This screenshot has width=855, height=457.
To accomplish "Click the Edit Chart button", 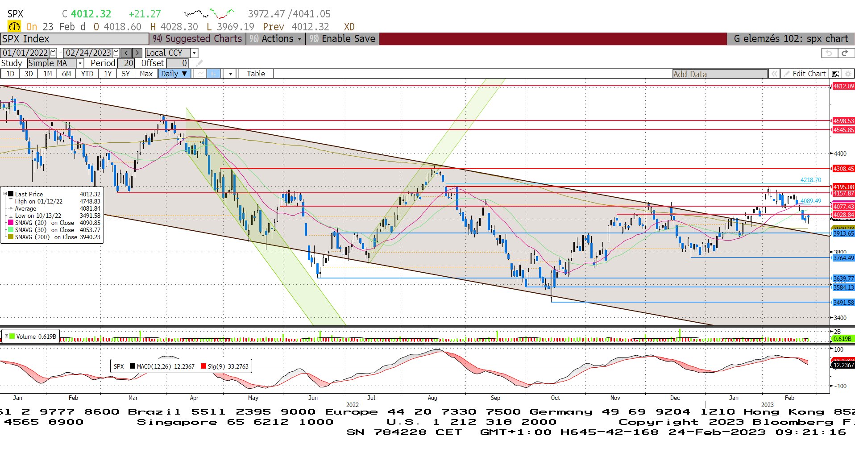I will [x=805, y=74].
